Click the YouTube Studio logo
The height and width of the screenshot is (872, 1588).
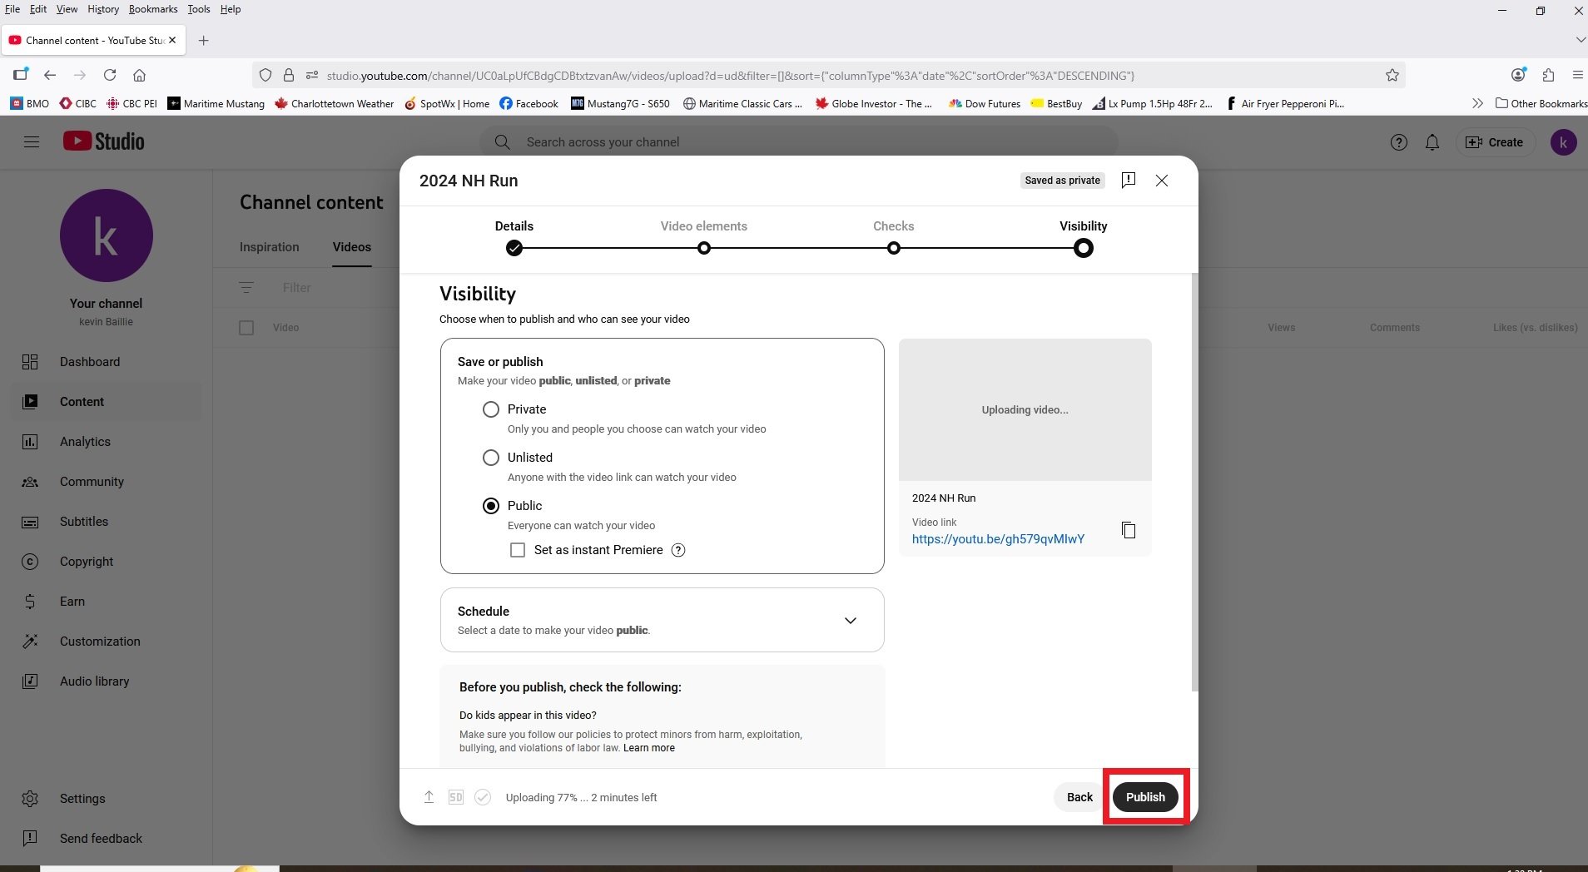[104, 141]
